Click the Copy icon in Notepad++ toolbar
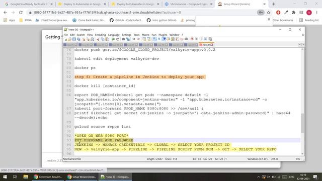Screen dimensions: 322x181 point(103,39)
